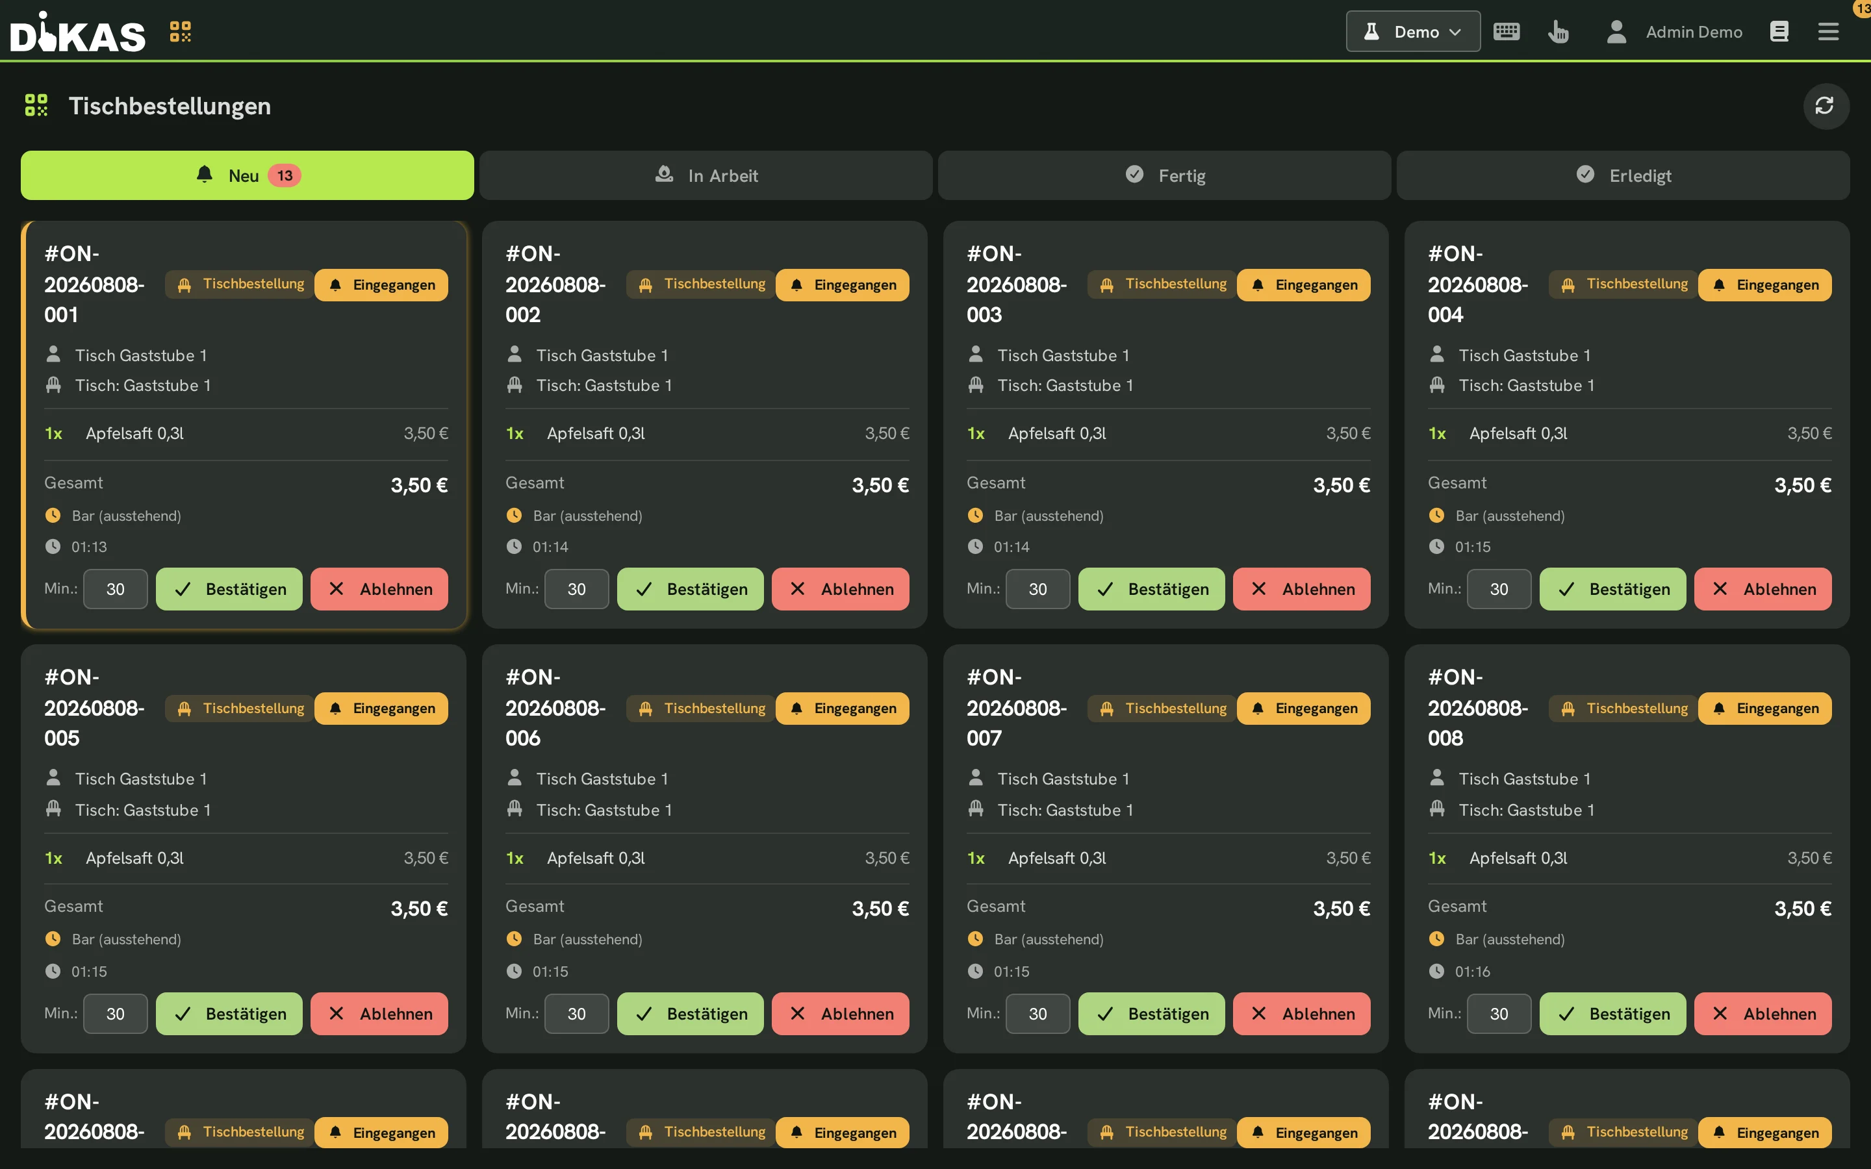Edit minutes field for order ON-20260808-004
1871x1169 pixels.
click(x=1499, y=589)
